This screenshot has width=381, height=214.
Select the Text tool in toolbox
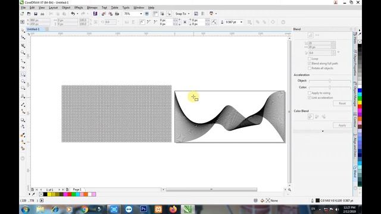[23, 96]
